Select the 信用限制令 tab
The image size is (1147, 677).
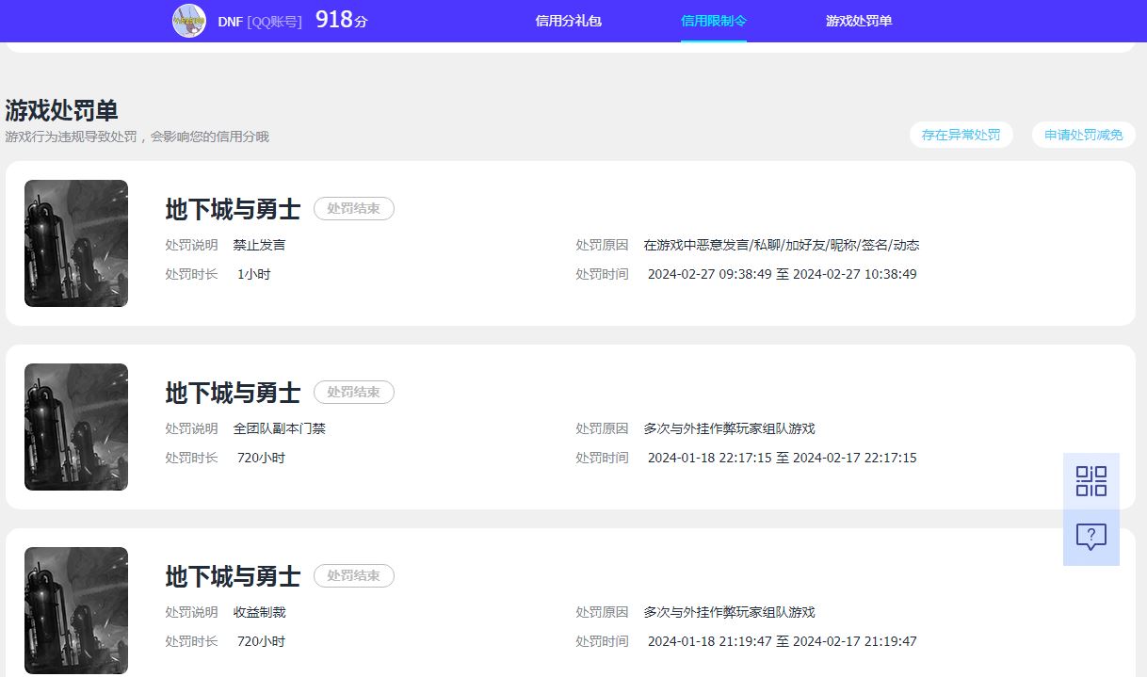click(x=713, y=20)
